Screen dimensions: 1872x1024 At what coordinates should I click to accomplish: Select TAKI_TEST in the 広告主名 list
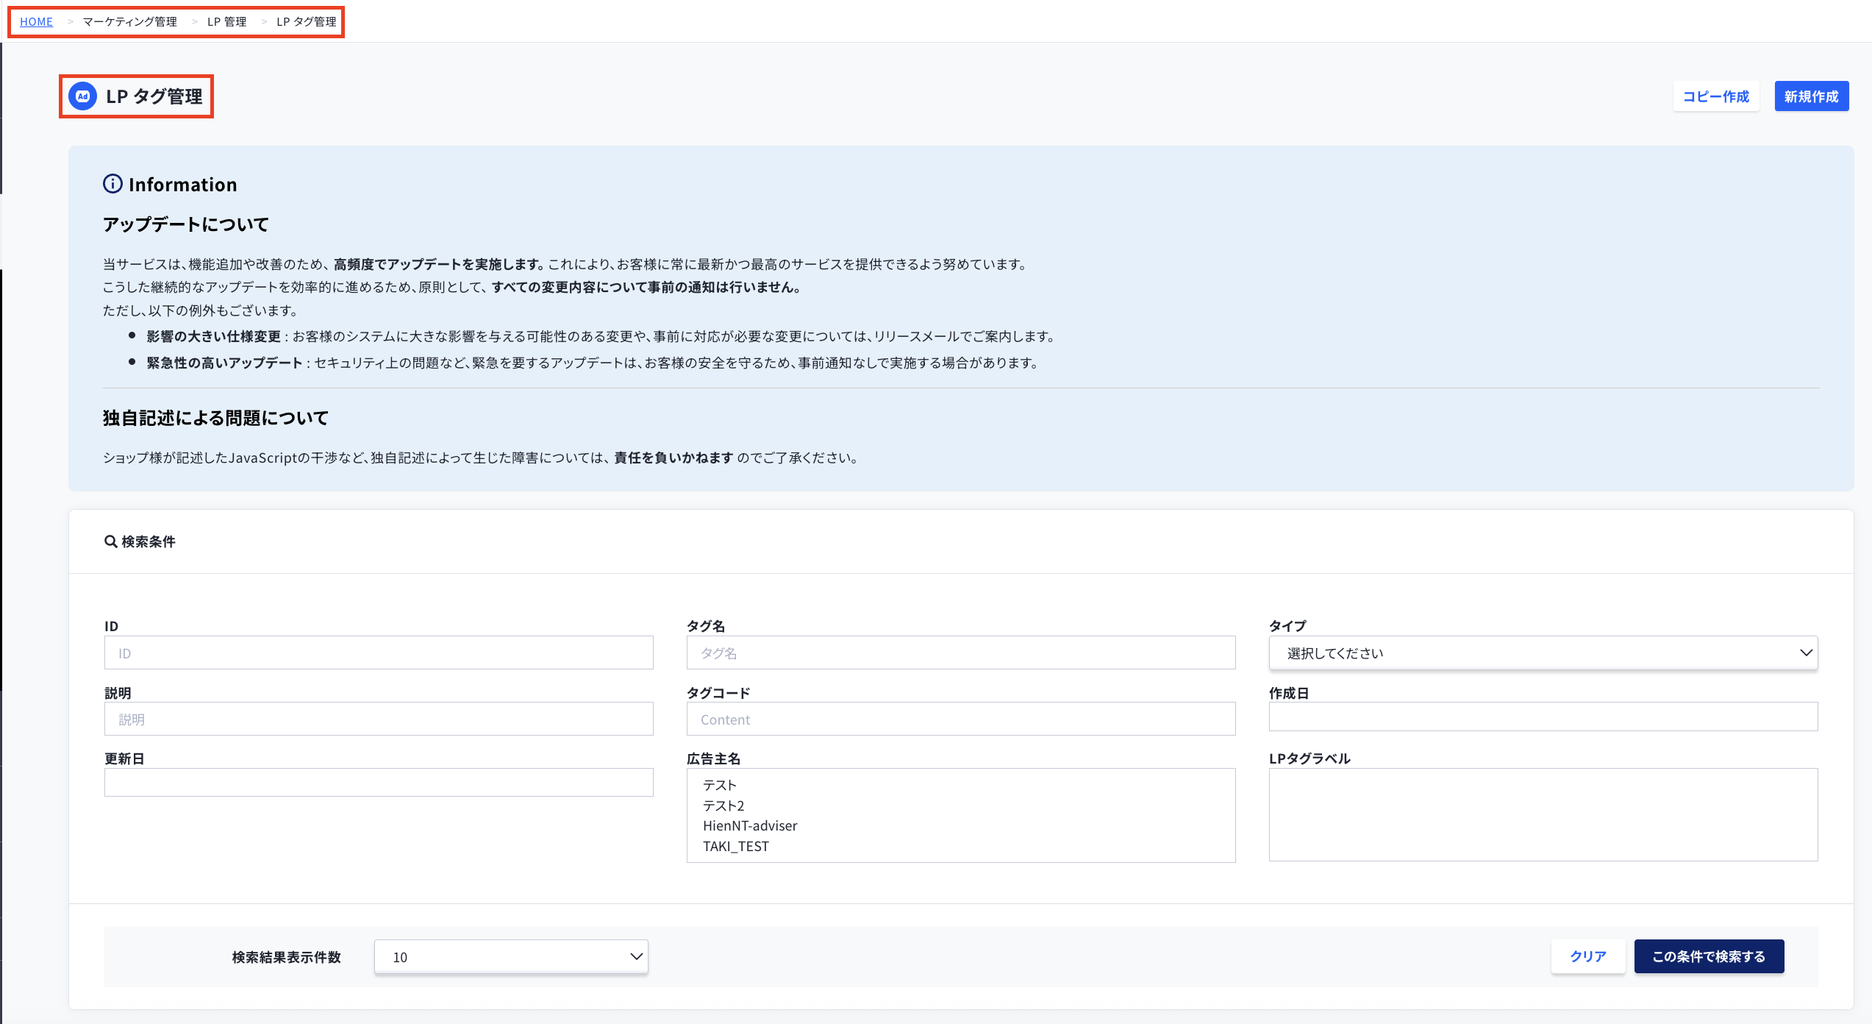click(736, 846)
